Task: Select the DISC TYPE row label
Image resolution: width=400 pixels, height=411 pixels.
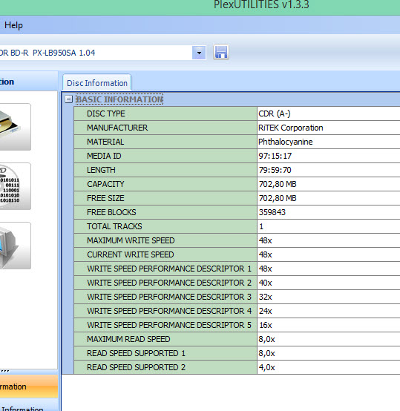Action: [x=106, y=114]
